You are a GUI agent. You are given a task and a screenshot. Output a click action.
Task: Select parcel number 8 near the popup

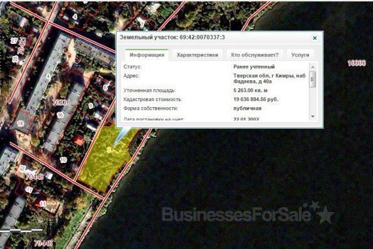point(105,88)
